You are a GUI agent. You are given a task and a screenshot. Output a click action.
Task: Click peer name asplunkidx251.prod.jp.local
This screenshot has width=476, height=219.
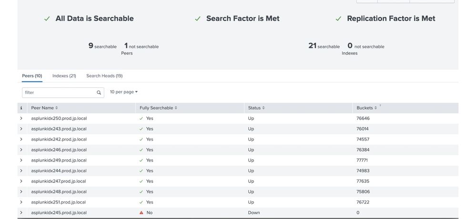[x=59, y=202]
